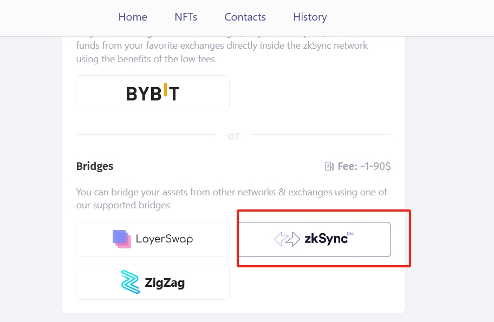This screenshot has height=322, width=494.
Task: Click the "Fee: ~1-90$" label
Action: [364, 166]
